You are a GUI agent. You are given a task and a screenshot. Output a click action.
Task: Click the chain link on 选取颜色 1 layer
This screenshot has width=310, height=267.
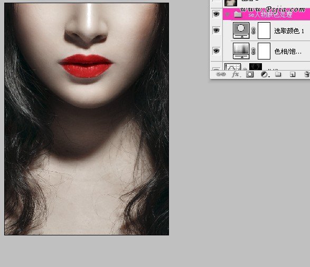[253, 31]
